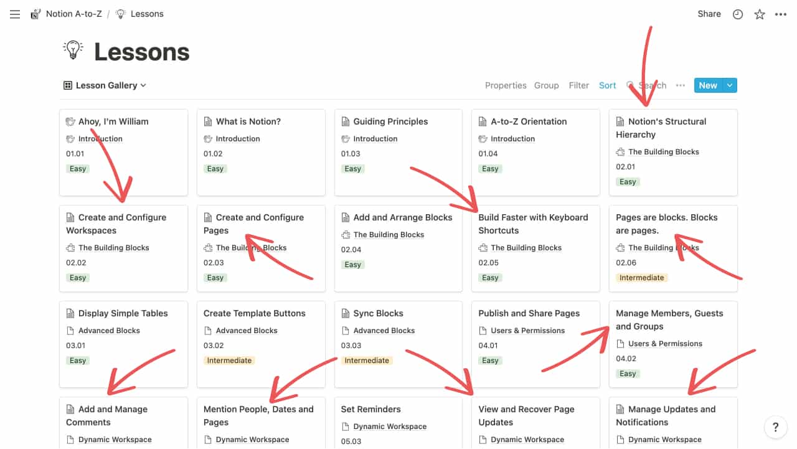The width and height of the screenshot is (797, 449).
Task: Click the page icon on Display Simple Tables card
Action: [x=70, y=313]
